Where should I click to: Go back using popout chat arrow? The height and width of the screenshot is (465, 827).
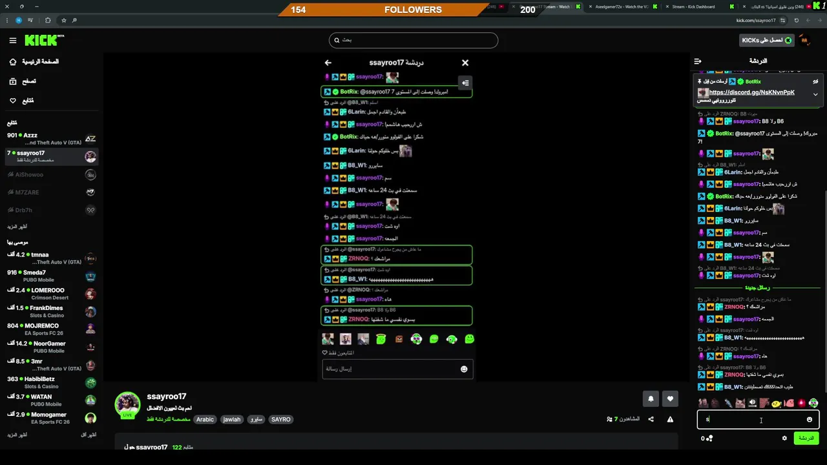coord(328,63)
